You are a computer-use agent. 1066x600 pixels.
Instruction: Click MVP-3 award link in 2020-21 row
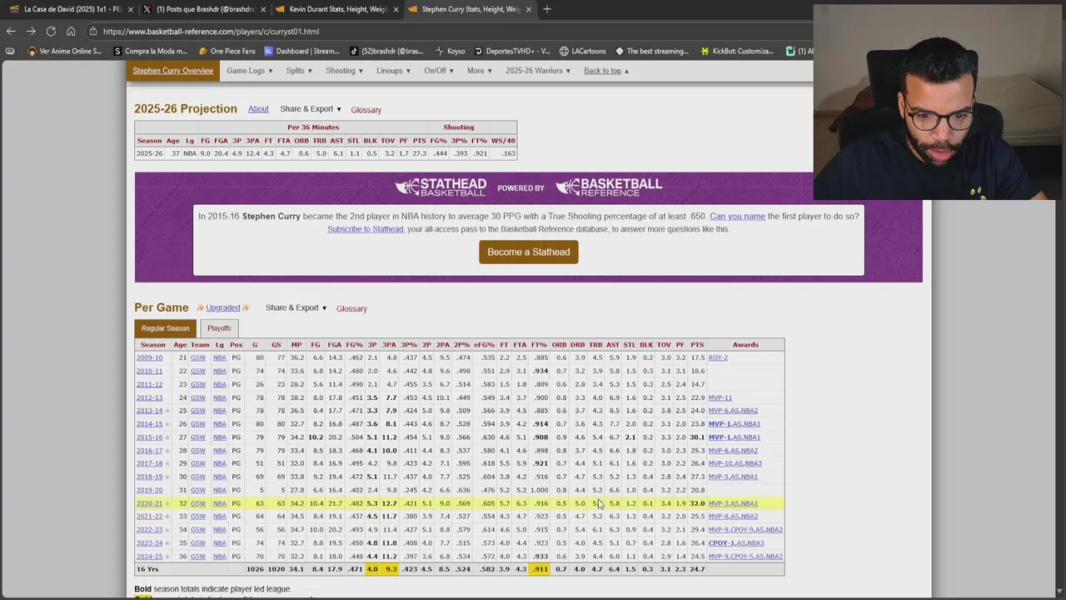tap(720, 503)
